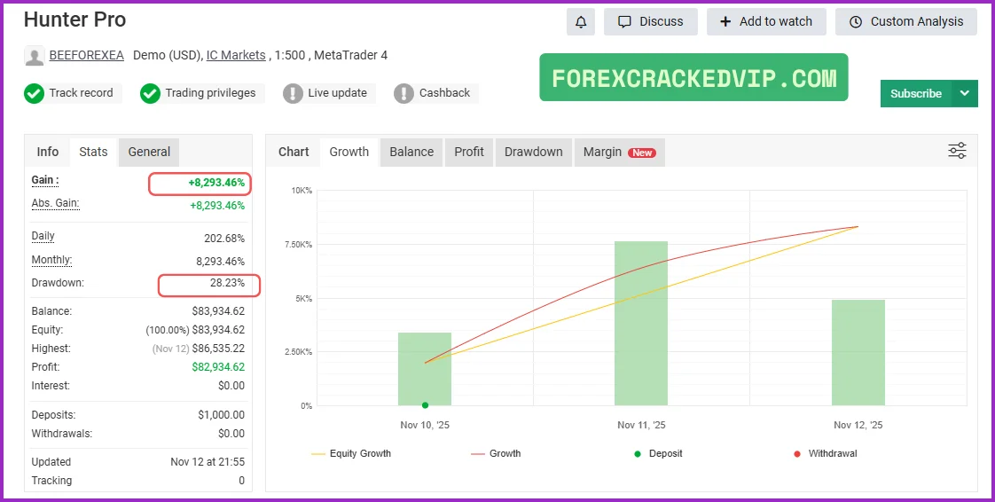Viewport: 995px width, 502px height.
Task: Click the Trading privileges checkmark icon
Action: (x=151, y=93)
